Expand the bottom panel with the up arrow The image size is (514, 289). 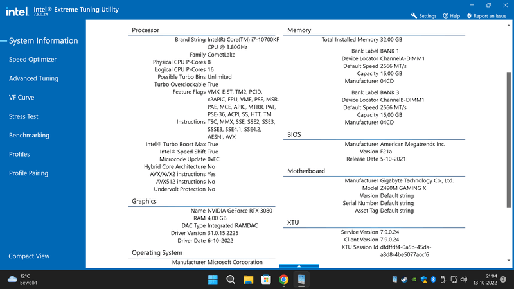pos(299,266)
